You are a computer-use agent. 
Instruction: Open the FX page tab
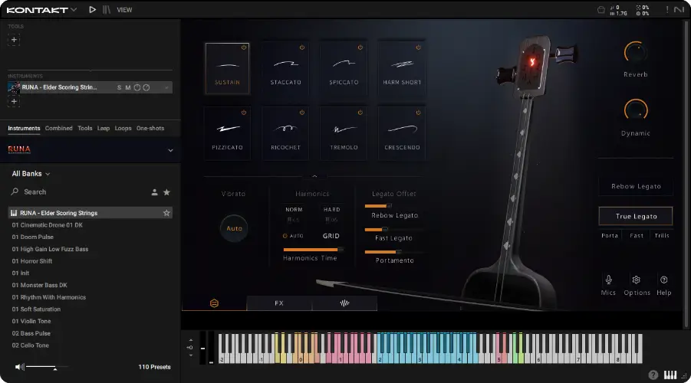pos(279,303)
